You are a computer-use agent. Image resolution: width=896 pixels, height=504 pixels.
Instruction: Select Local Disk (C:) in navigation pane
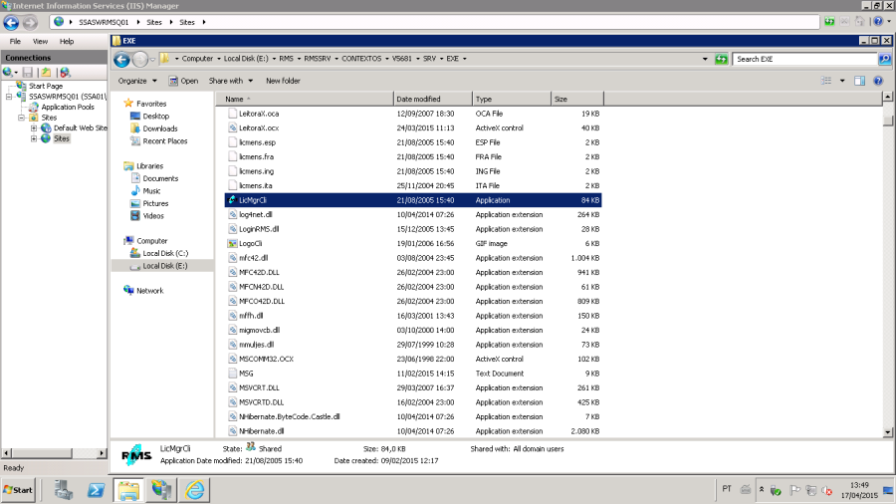pos(165,253)
